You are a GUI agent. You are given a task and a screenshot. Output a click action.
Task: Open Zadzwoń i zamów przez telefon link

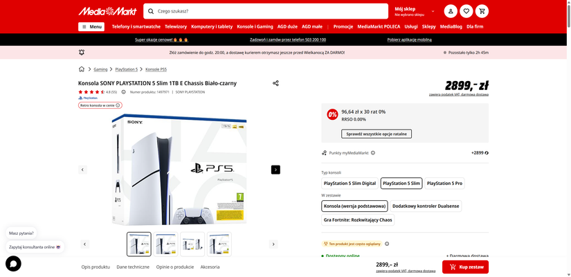coord(288,39)
